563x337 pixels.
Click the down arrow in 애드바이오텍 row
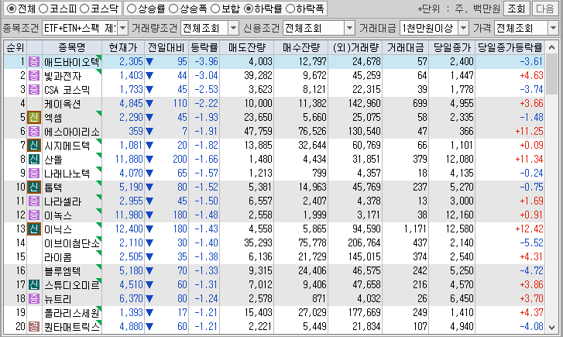pyautogui.click(x=149, y=62)
